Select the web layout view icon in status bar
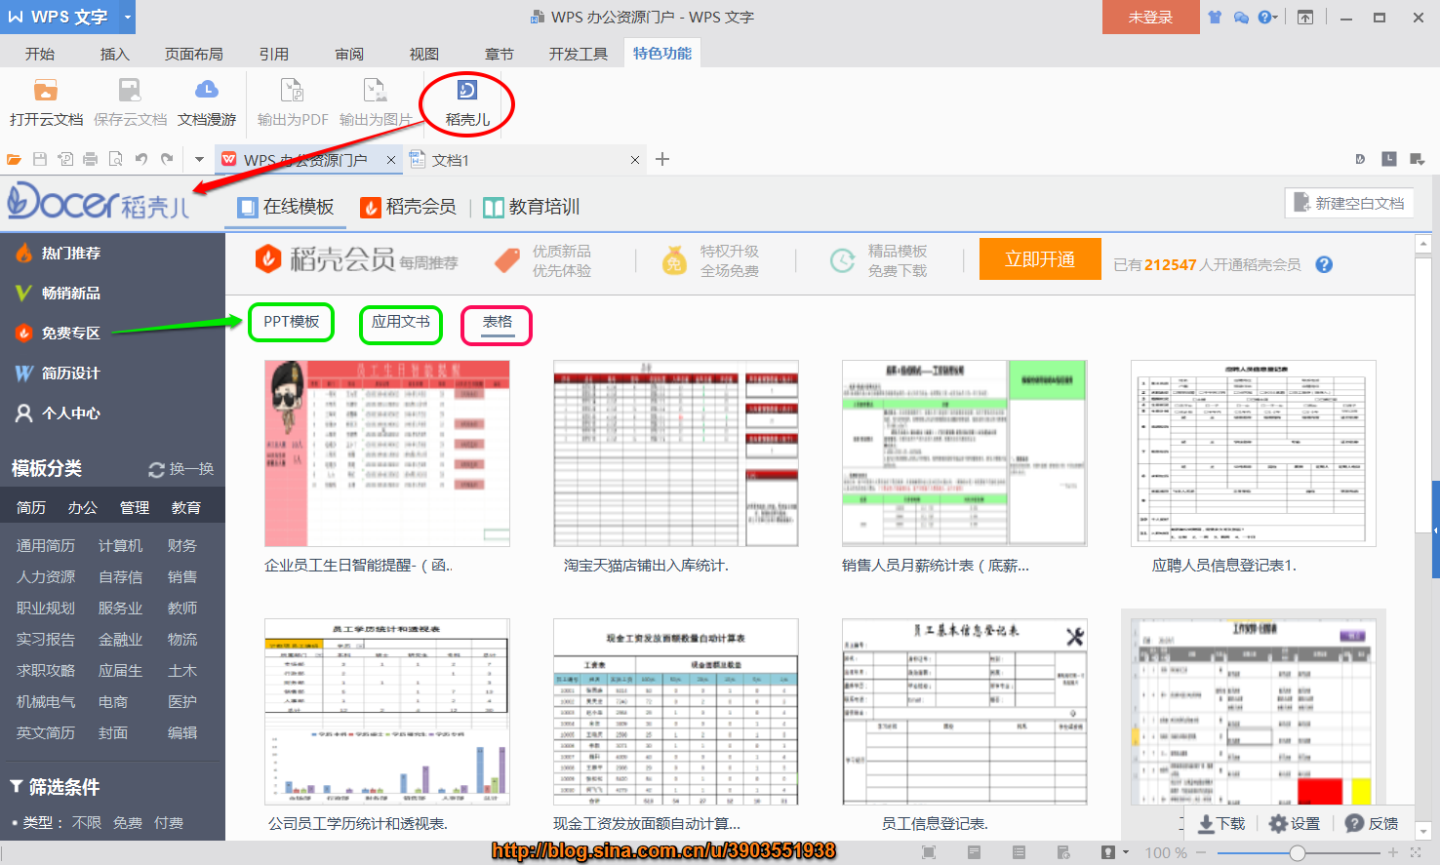1440x865 pixels. coord(1063,852)
